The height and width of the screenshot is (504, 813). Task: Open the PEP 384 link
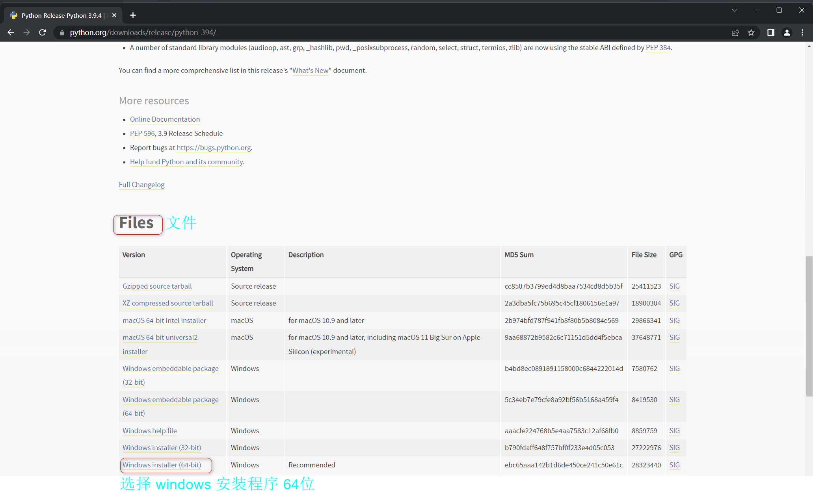(x=658, y=48)
